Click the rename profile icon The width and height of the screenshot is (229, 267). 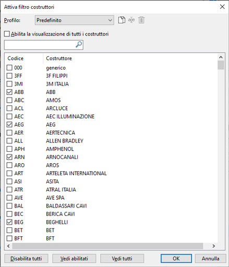point(131,20)
